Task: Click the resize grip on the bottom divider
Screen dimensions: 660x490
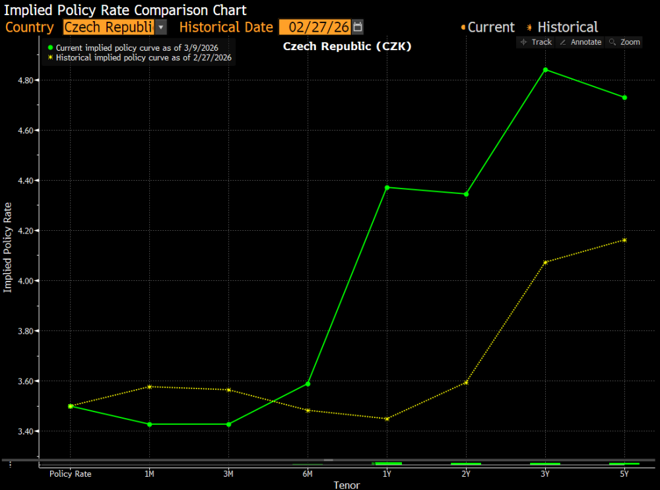Action: tap(328, 460)
